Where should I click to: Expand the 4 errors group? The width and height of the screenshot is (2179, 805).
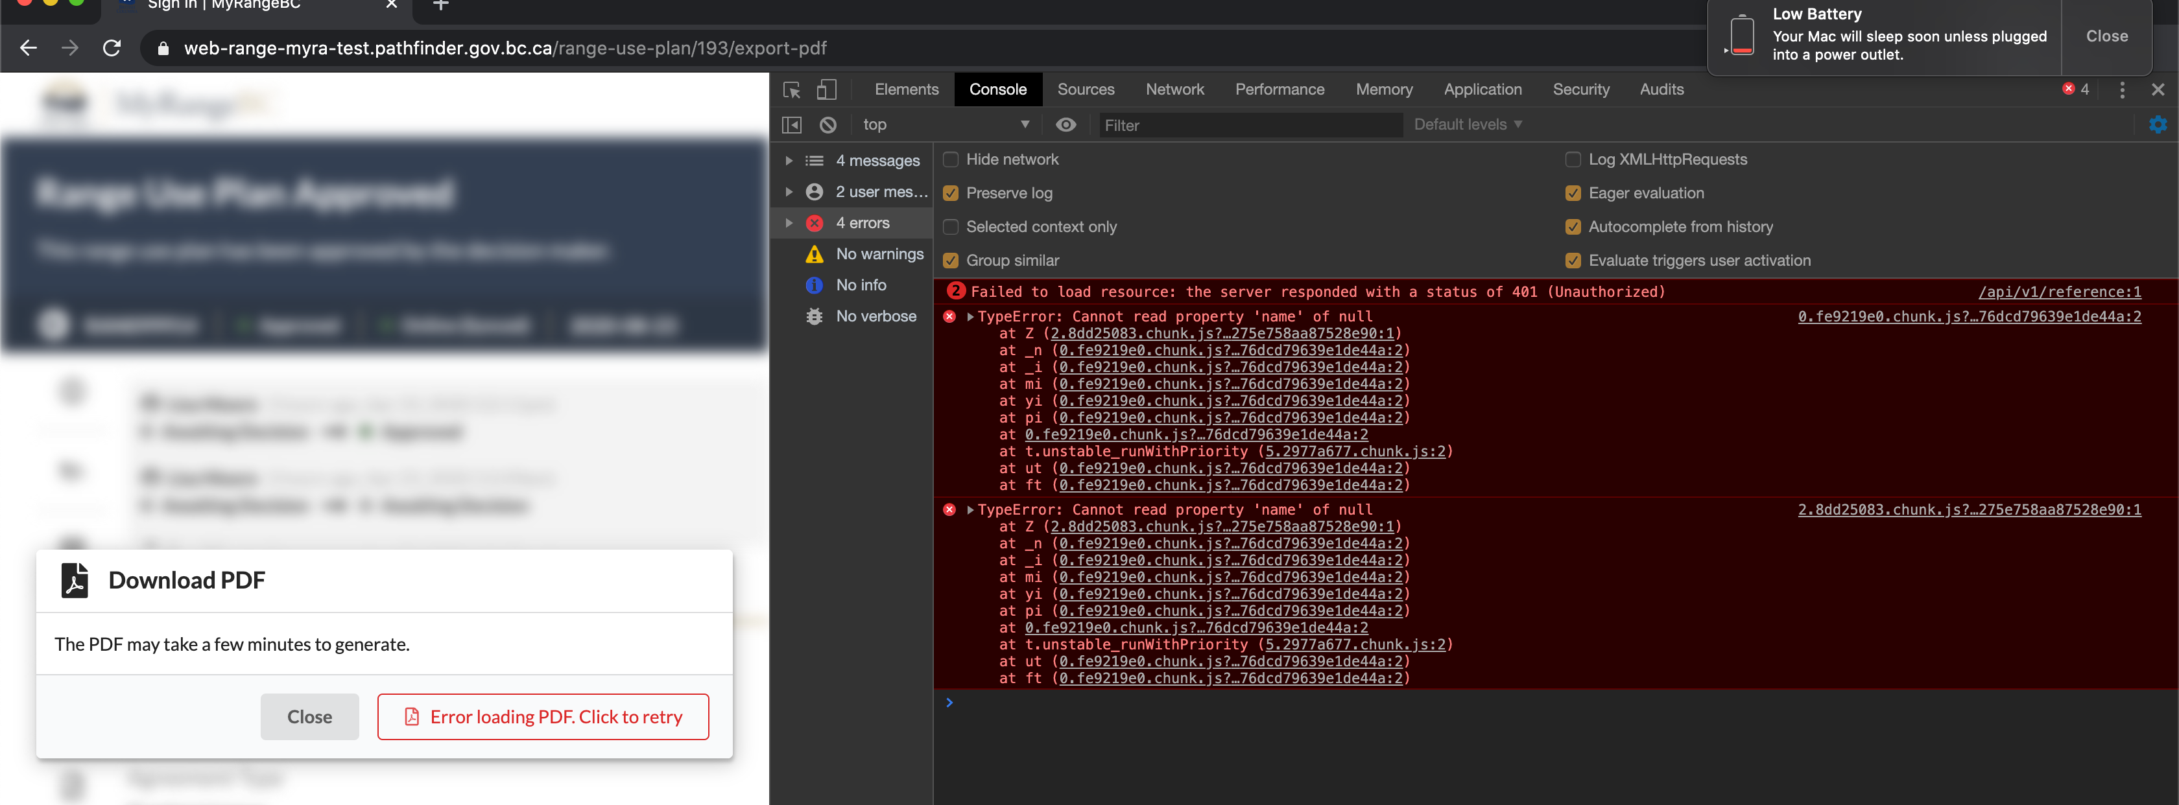point(789,223)
